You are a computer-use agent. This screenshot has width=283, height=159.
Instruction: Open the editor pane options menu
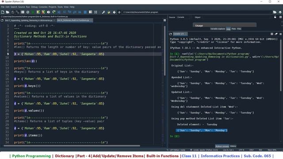pos(164,20)
